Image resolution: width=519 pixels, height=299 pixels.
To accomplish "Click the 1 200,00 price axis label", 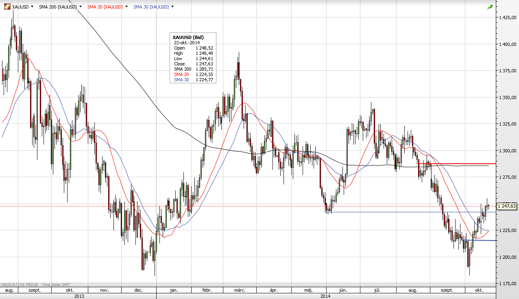I will point(508,257).
